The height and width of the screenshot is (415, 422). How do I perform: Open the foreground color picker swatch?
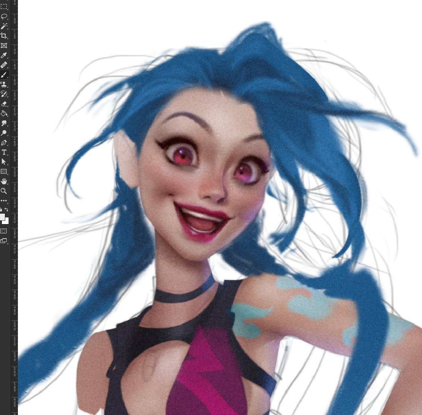click(x=2, y=217)
